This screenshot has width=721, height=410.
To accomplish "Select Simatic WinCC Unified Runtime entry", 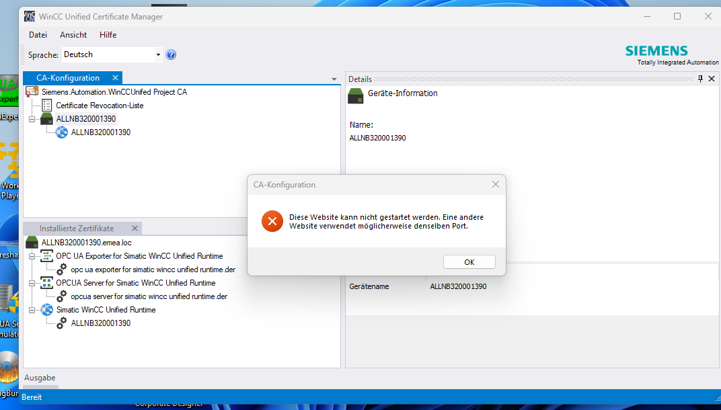I will coord(106,310).
